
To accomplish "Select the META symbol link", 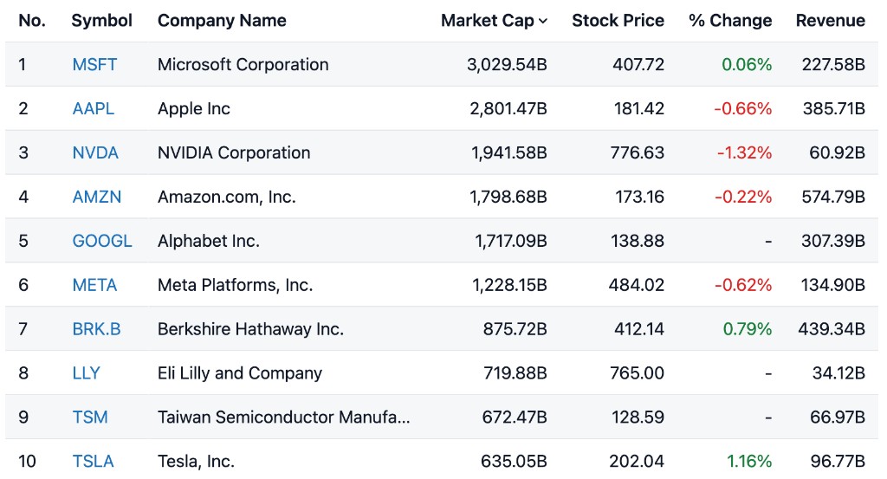I will point(94,285).
